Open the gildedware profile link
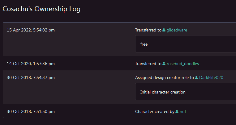The width and height of the screenshot is (236, 125). coord(177,30)
